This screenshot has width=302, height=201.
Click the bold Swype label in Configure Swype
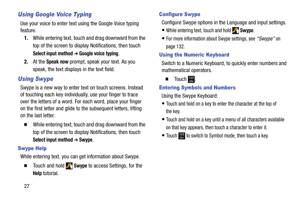[x=247, y=31]
